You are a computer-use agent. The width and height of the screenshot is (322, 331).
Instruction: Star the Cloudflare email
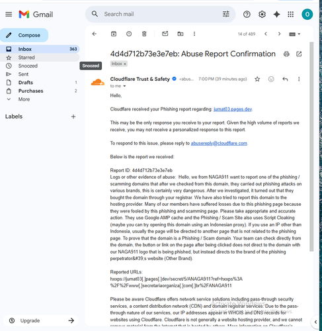coord(257,79)
